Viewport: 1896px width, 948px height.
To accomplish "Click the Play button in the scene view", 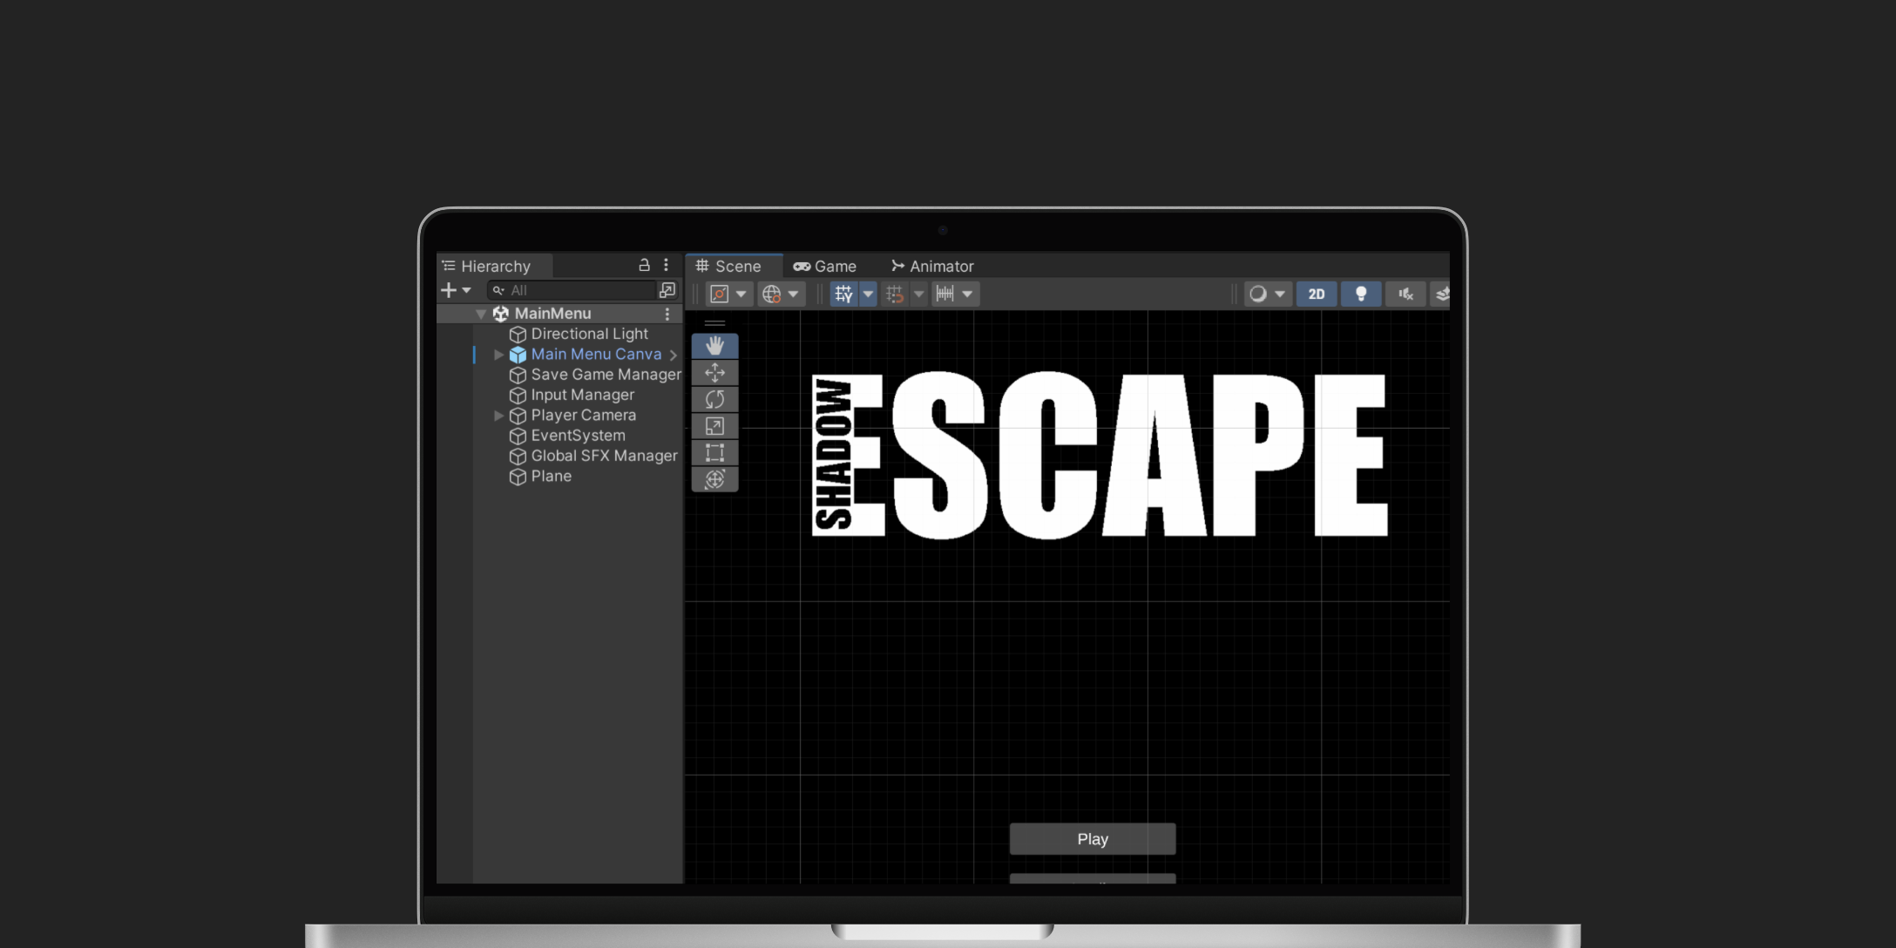I will (x=1093, y=839).
